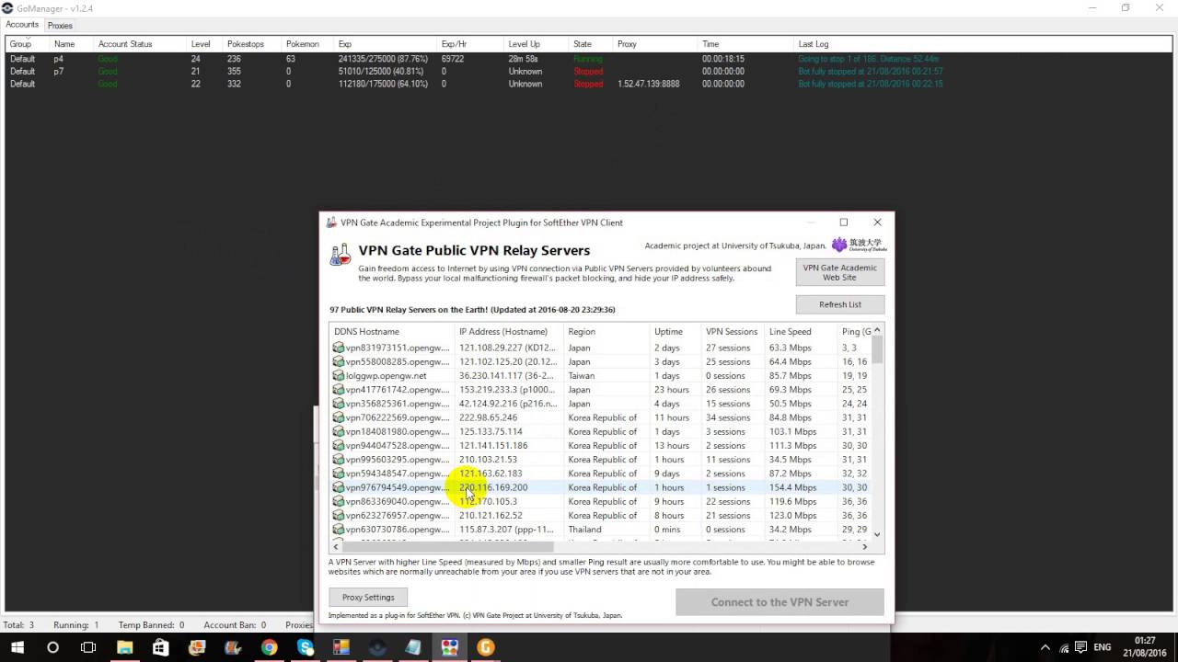Click the 154.4 Mbps line speed cell
1178x662 pixels.
[x=793, y=487]
